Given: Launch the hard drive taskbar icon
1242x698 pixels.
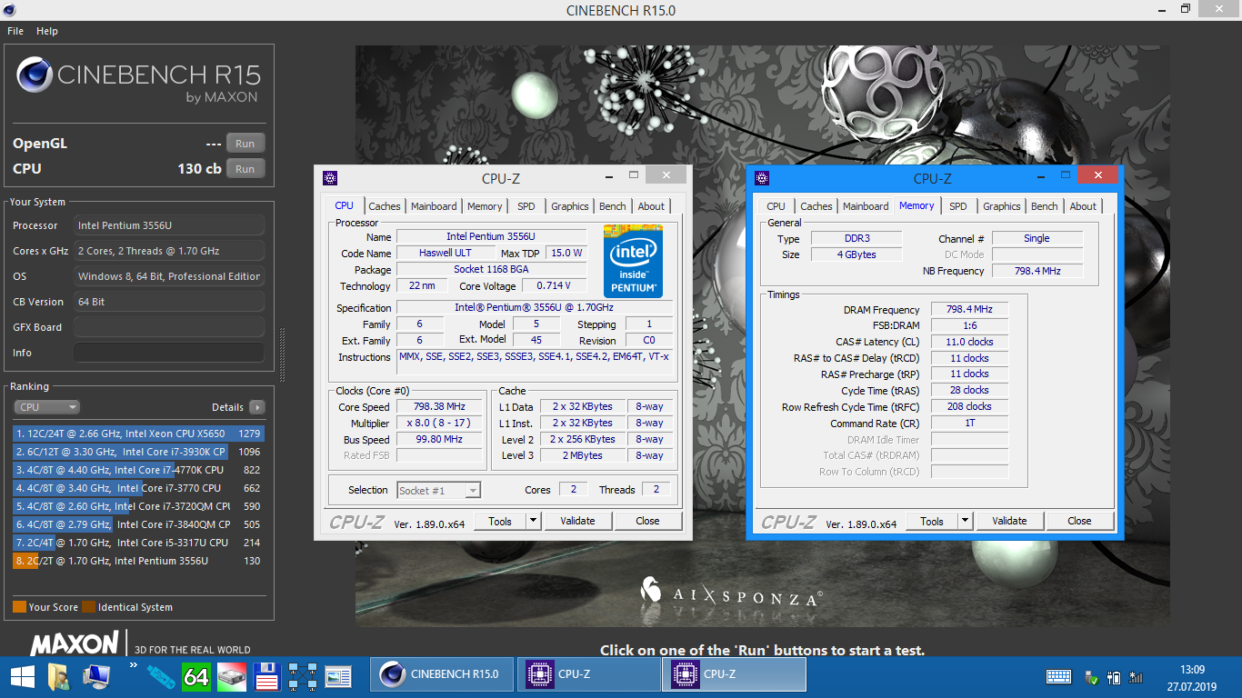Looking at the screenshot, I should click(x=231, y=676).
